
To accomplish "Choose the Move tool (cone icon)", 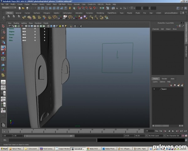I will pos(3,42).
